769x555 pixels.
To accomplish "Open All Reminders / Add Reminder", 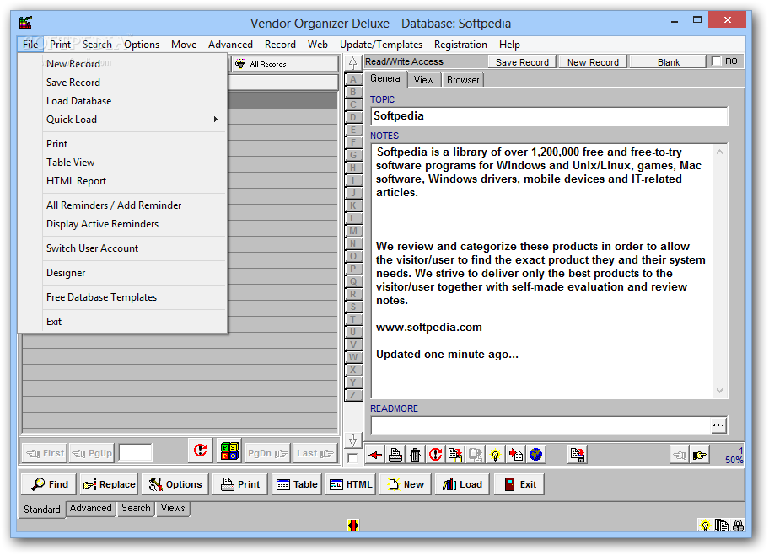I will (135, 205).
